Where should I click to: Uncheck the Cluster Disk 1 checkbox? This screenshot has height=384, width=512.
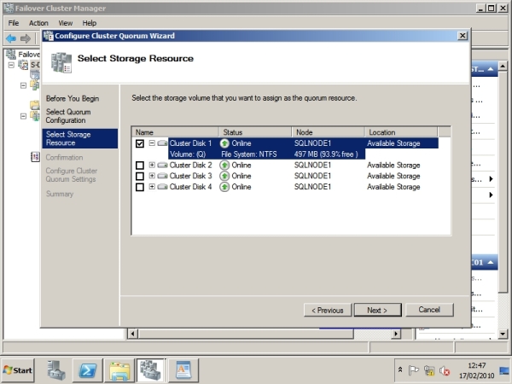[x=140, y=143]
